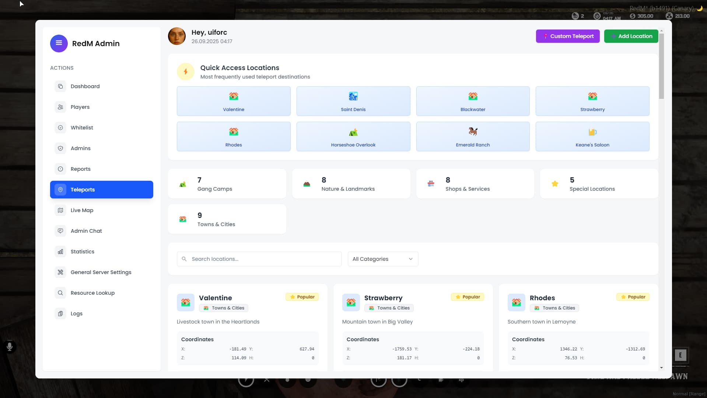Click the scrollbar's down chevron
This screenshot has width=707, height=398.
point(661,368)
